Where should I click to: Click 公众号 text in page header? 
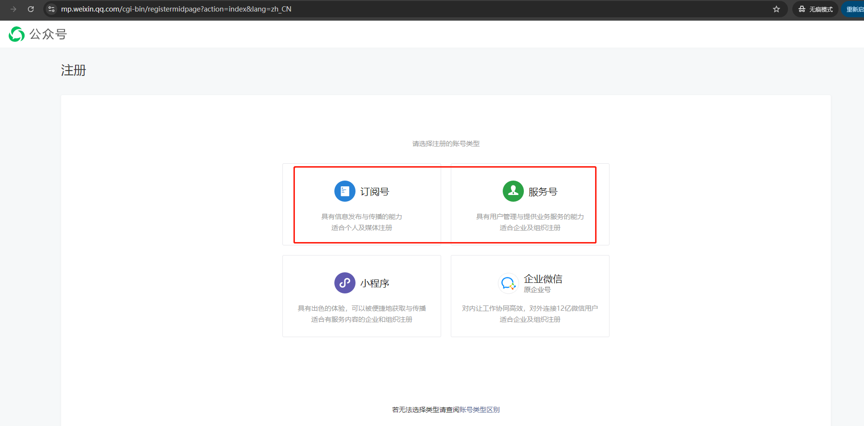click(48, 34)
